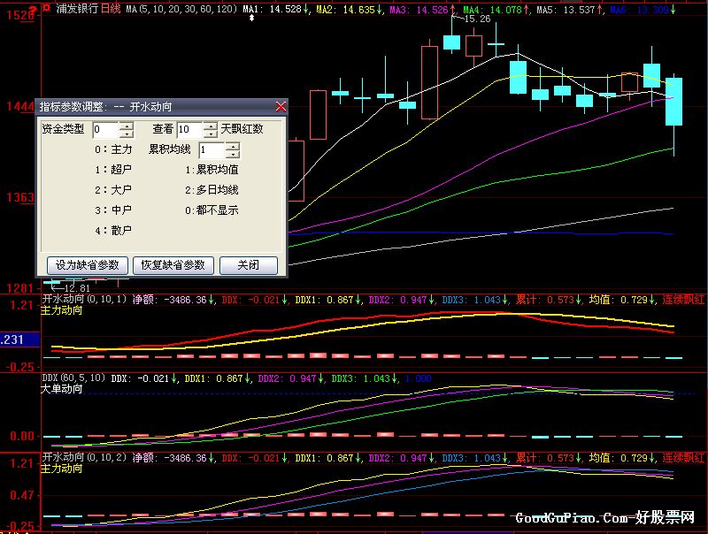Increase the 查看 days value with up arrow

pos(210,126)
